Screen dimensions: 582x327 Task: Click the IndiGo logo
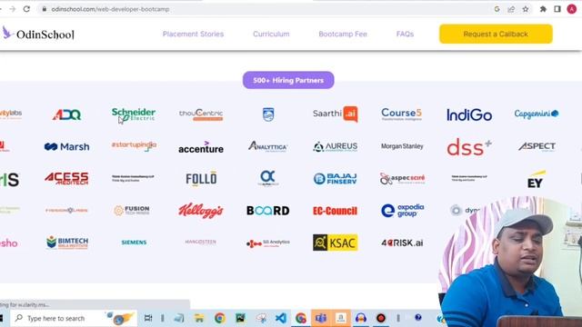click(469, 115)
